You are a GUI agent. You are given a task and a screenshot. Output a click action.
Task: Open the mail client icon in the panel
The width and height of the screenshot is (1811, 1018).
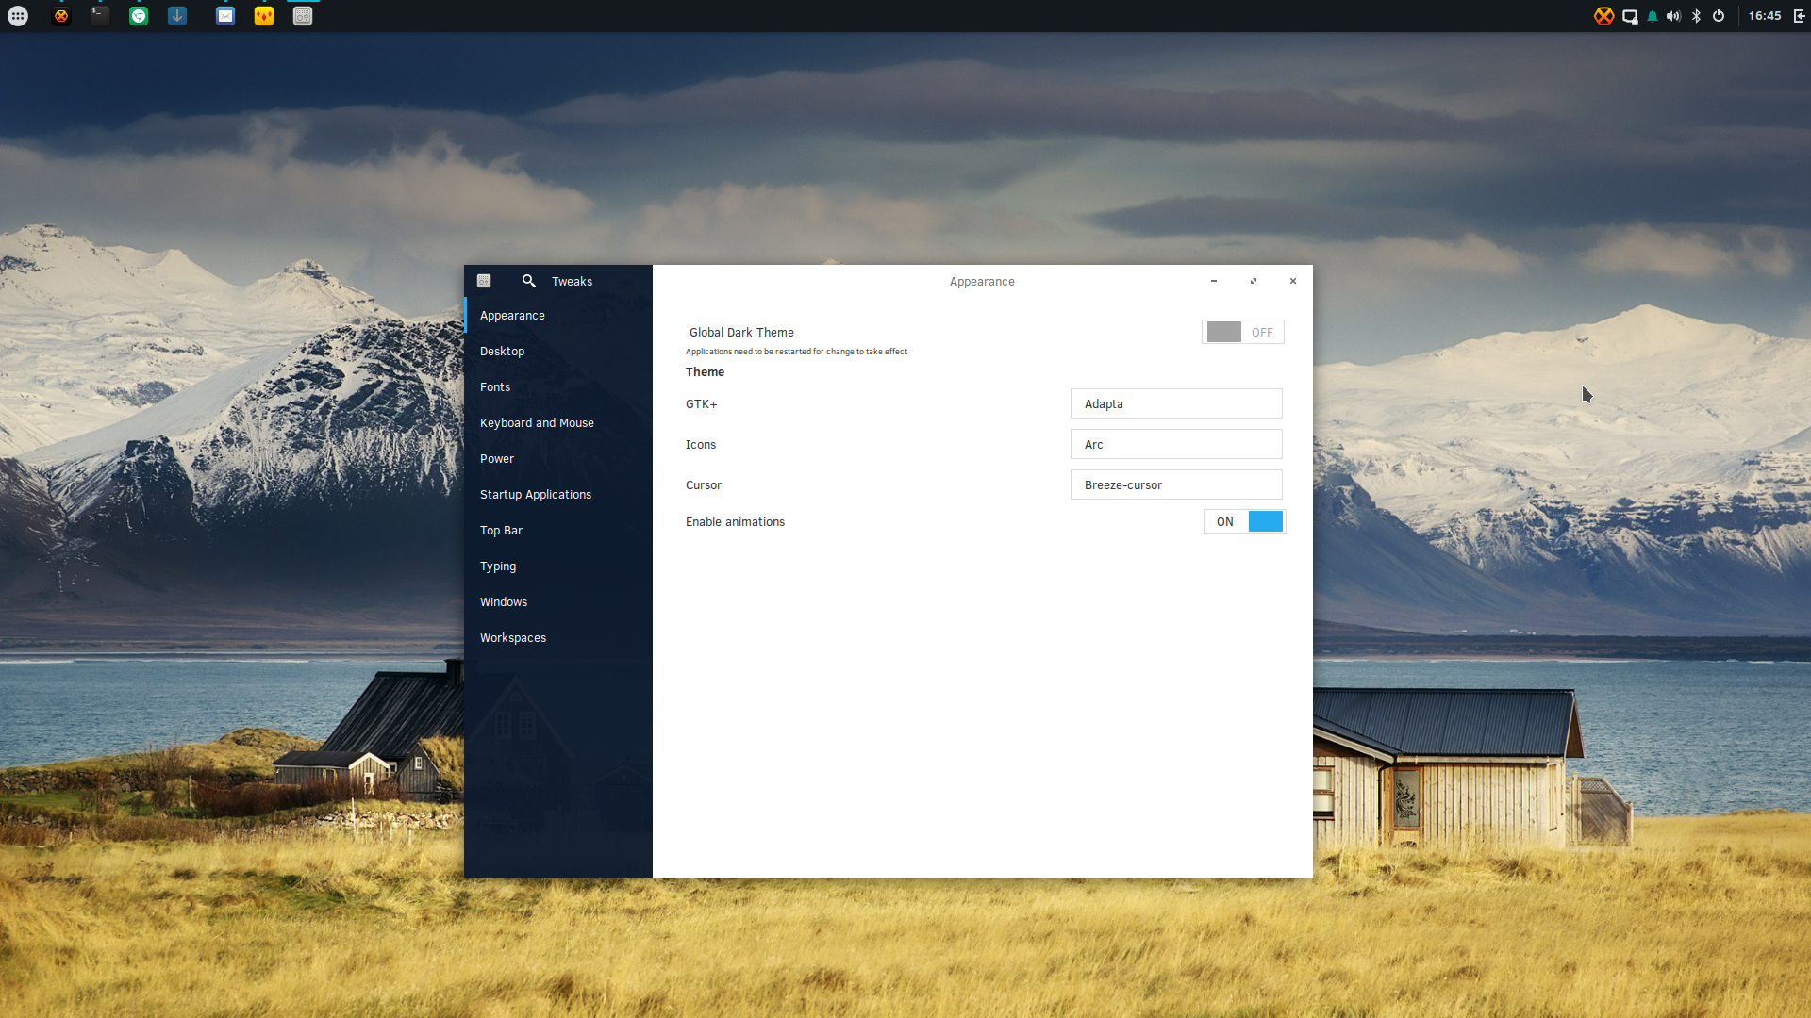(x=225, y=16)
